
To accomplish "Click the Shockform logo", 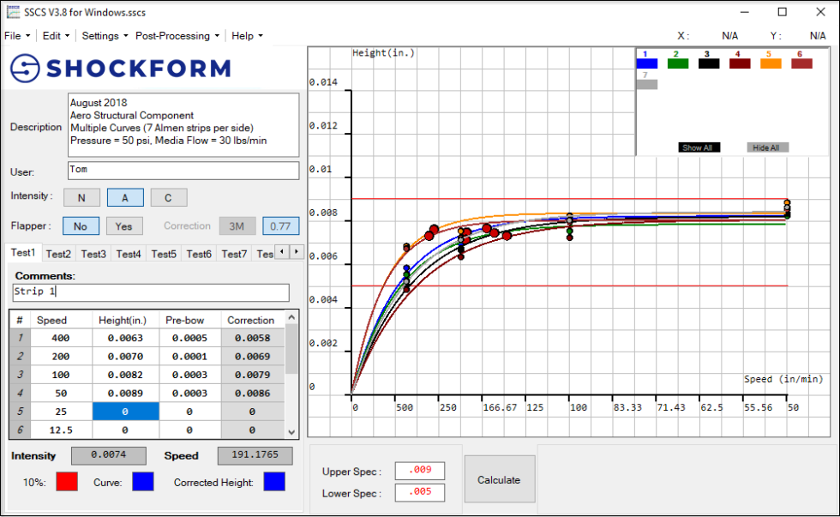I will [120, 68].
